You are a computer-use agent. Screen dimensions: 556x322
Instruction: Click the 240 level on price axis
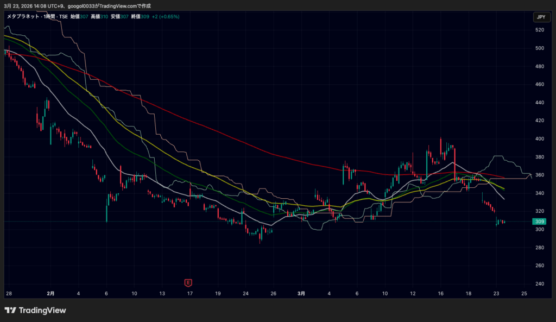[x=539, y=284]
